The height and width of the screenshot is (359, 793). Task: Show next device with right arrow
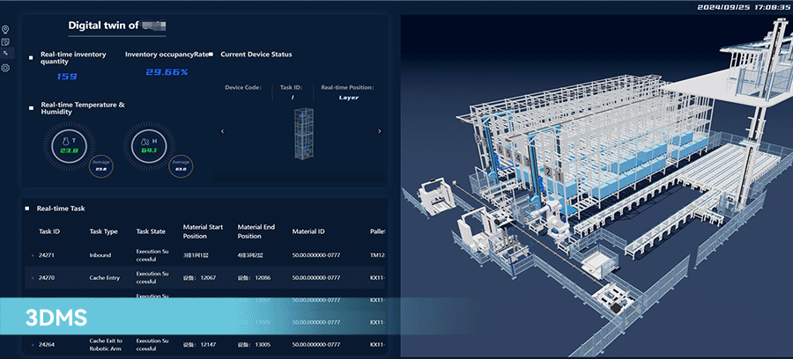tap(379, 132)
